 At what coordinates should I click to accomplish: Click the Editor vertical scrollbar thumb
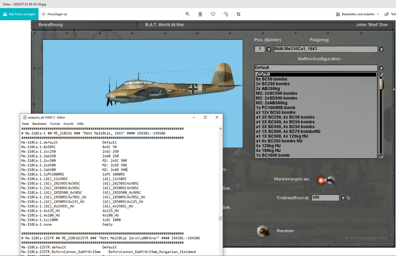tap(220, 219)
